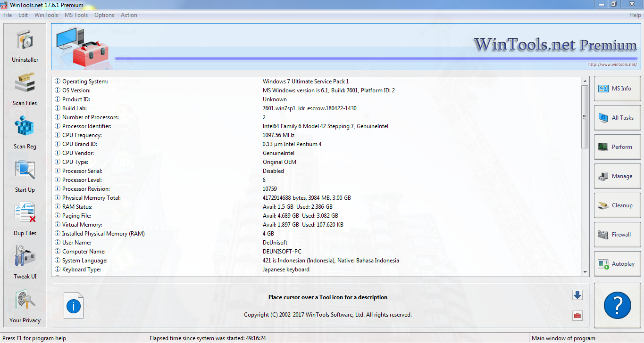
Task: Click the list's scroll up arrow
Action: pyautogui.click(x=585, y=81)
